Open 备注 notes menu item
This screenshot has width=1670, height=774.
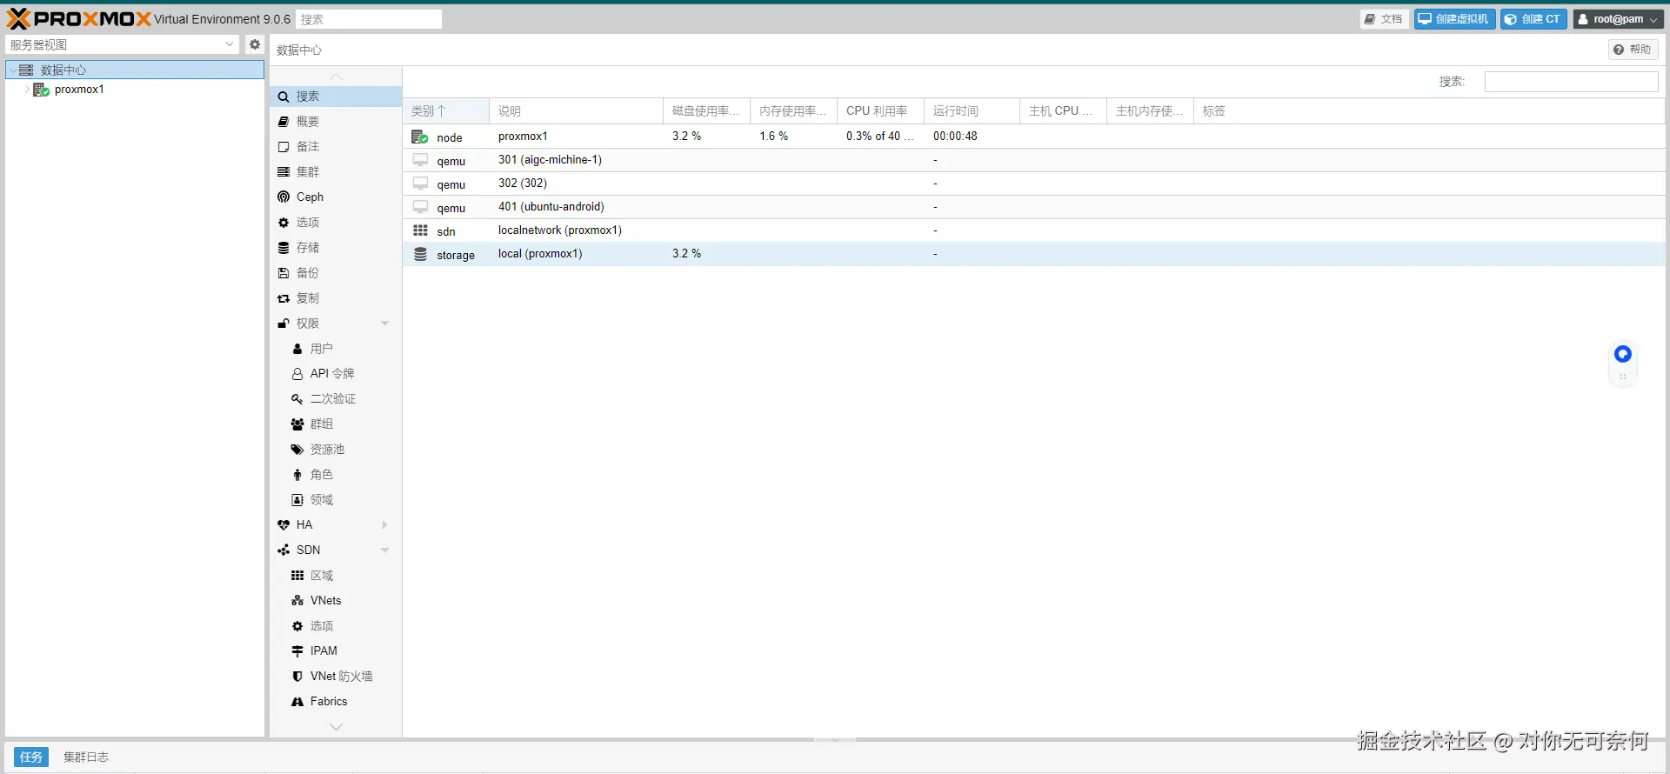[x=336, y=147]
